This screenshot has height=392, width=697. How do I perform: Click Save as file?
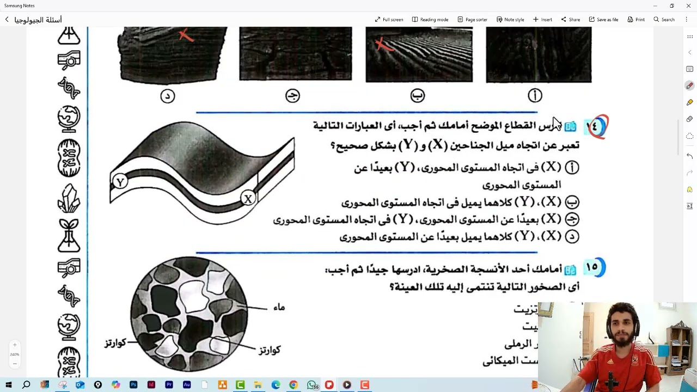[603, 20]
